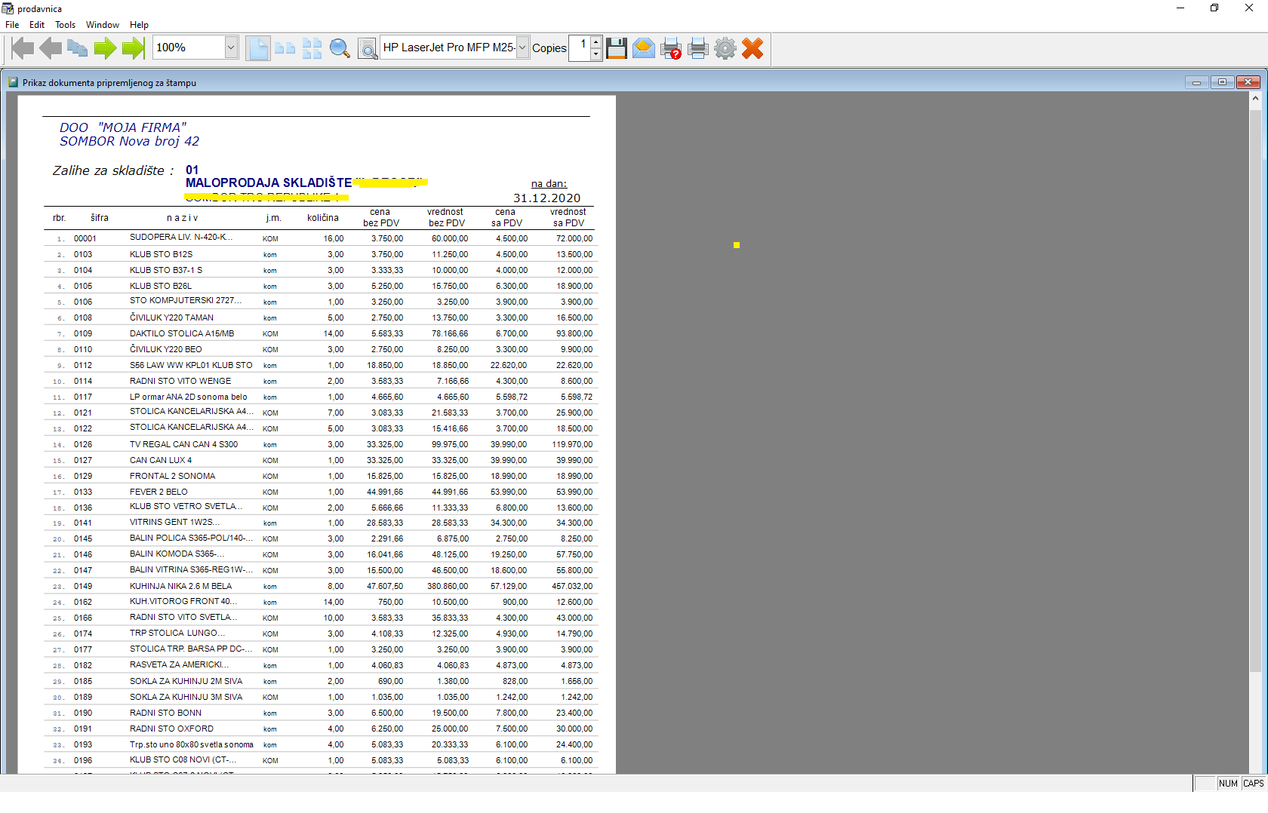This screenshot has height=813, width=1268.
Task: Minimize the document preview subwindow
Action: (x=1196, y=82)
